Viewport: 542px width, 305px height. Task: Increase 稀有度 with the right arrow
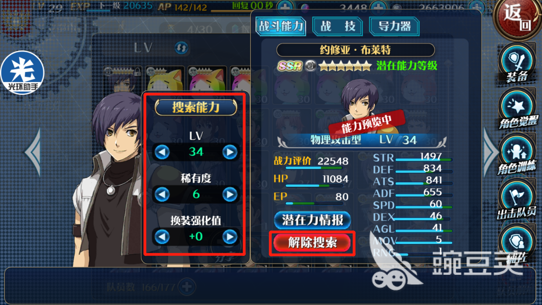[230, 194]
